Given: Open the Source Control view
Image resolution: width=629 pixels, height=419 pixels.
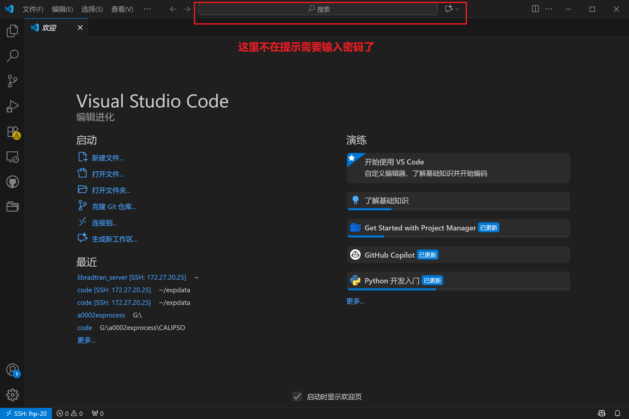Looking at the screenshot, I should (x=12, y=81).
